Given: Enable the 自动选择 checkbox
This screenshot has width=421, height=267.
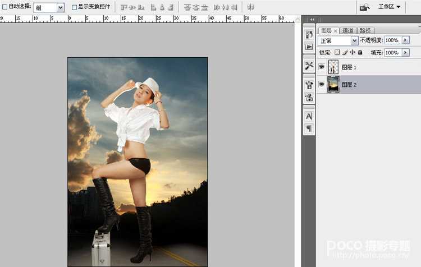Looking at the screenshot, I should (4, 7).
